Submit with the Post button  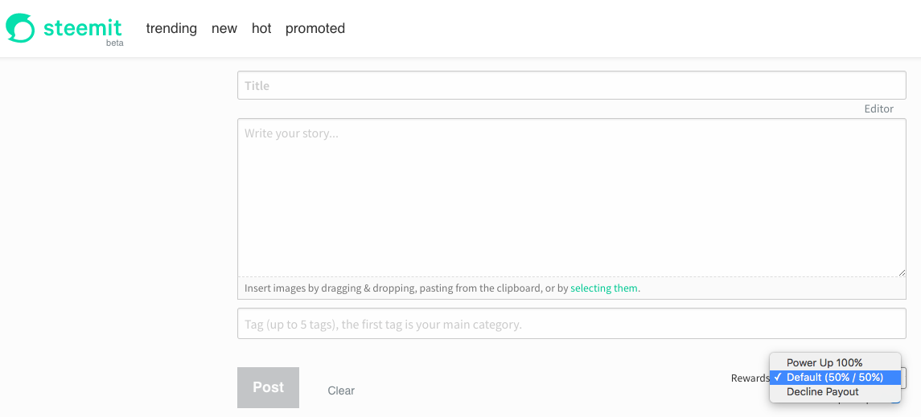pyautogui.click(x=269, y=387)
